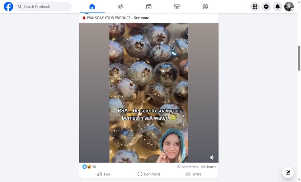The image size is (301, 182).
Task: Click the Comment button
Action: [x=149, y=174]
